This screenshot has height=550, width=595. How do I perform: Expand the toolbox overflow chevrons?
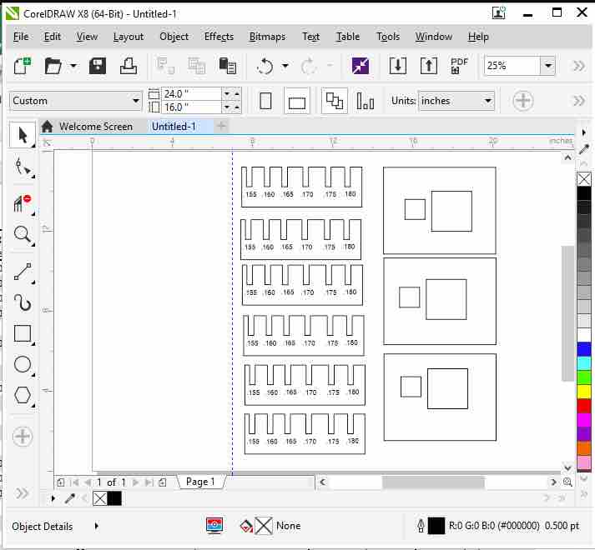(22, 493)
